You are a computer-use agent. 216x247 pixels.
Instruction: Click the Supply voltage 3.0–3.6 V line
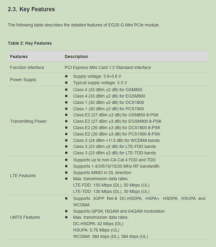click(97, 77)
